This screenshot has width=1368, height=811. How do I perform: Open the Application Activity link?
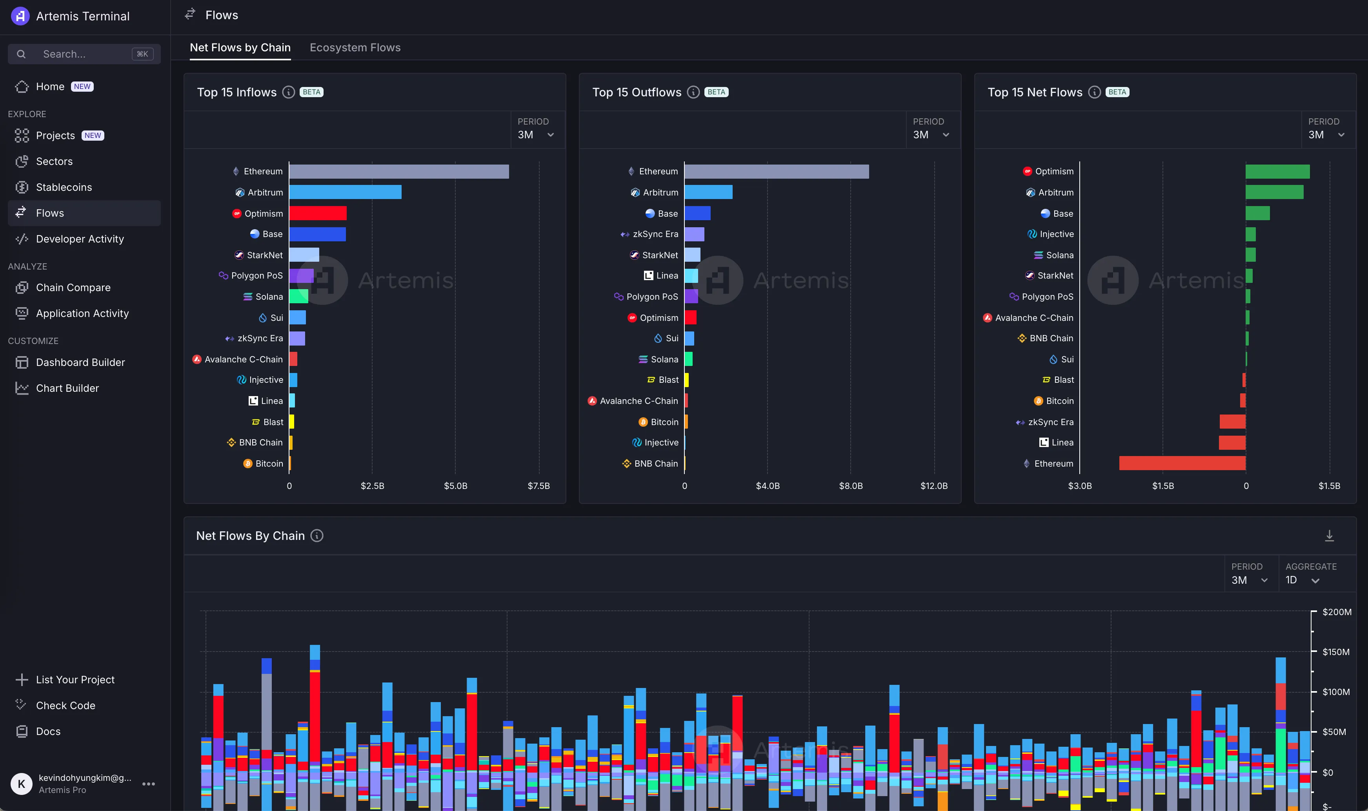pyautogui.click(x=84, y=313)
